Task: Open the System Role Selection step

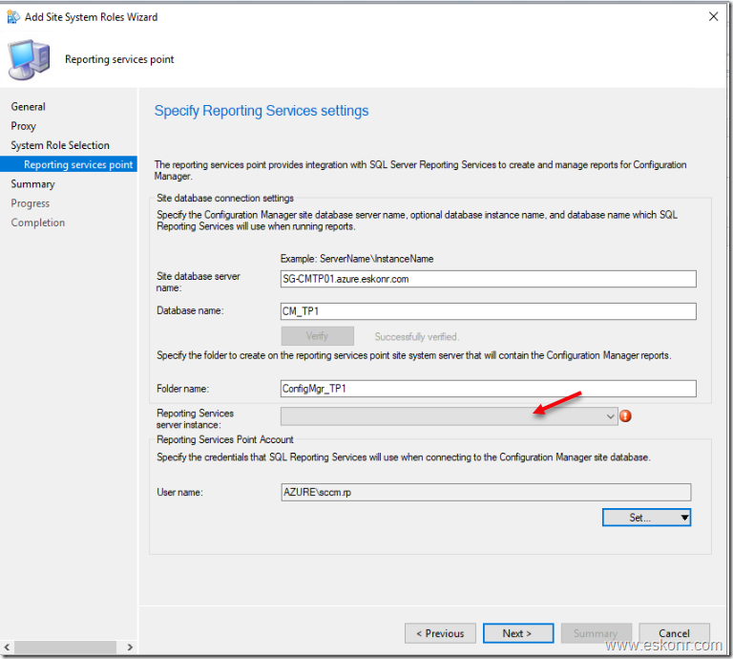Action: coord(60,145)
